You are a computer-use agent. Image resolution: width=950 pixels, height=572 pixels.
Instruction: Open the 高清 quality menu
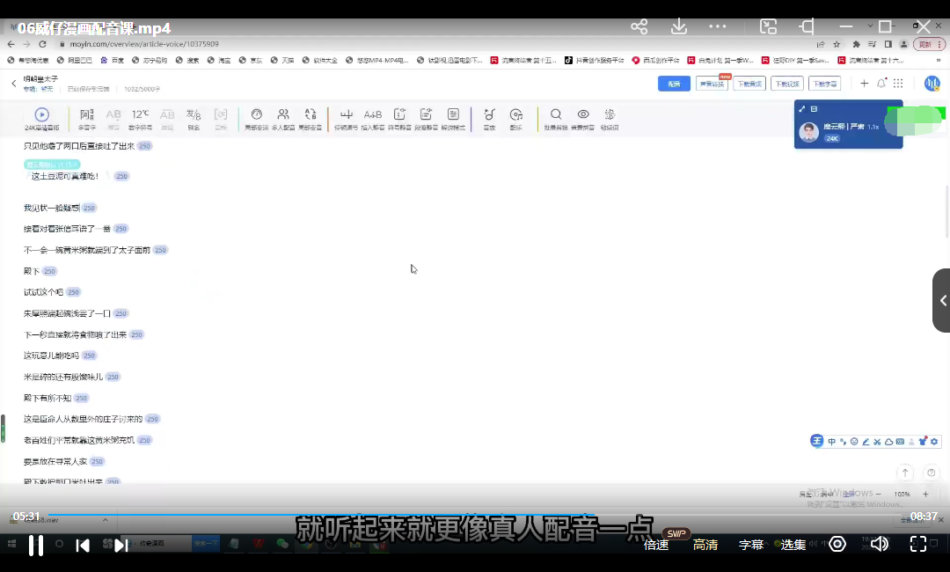[x=705, y=545]
